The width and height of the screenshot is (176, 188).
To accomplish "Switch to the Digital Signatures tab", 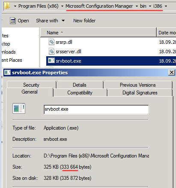I will (140, 93).
